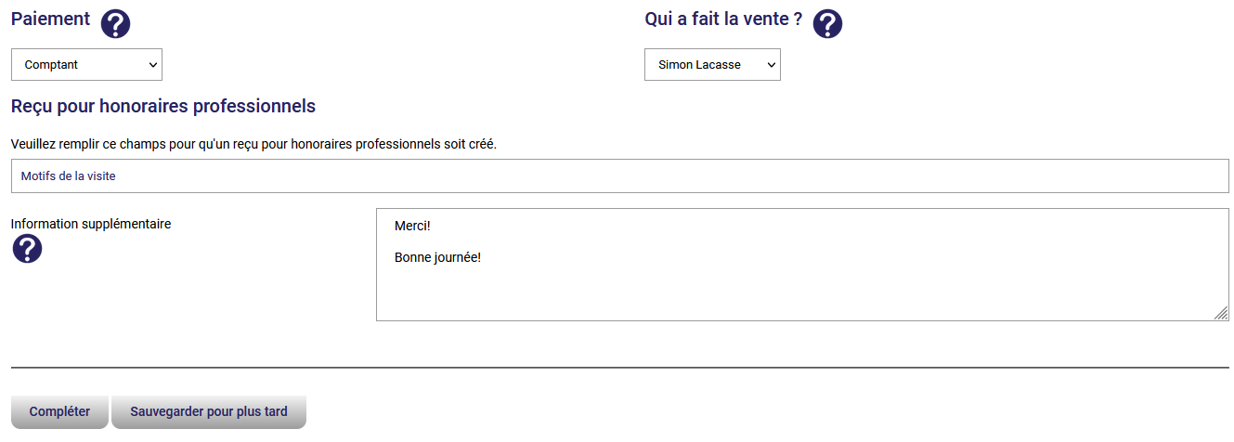Click the arrow of the Comptant select
Image resolution: width=1234 pixels, height=442 pixels.
[152, 65]
